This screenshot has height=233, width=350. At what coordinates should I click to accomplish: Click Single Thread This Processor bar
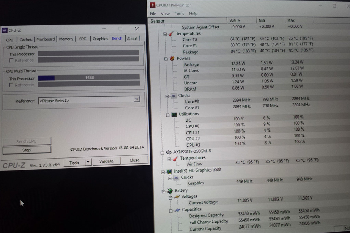(88, 53)
